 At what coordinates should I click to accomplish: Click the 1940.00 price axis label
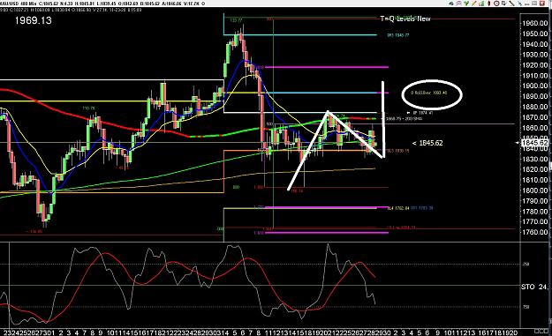click(x=534, y=44)
